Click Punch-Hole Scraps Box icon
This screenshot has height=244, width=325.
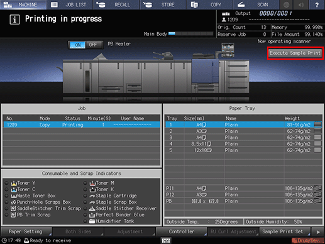14,202
